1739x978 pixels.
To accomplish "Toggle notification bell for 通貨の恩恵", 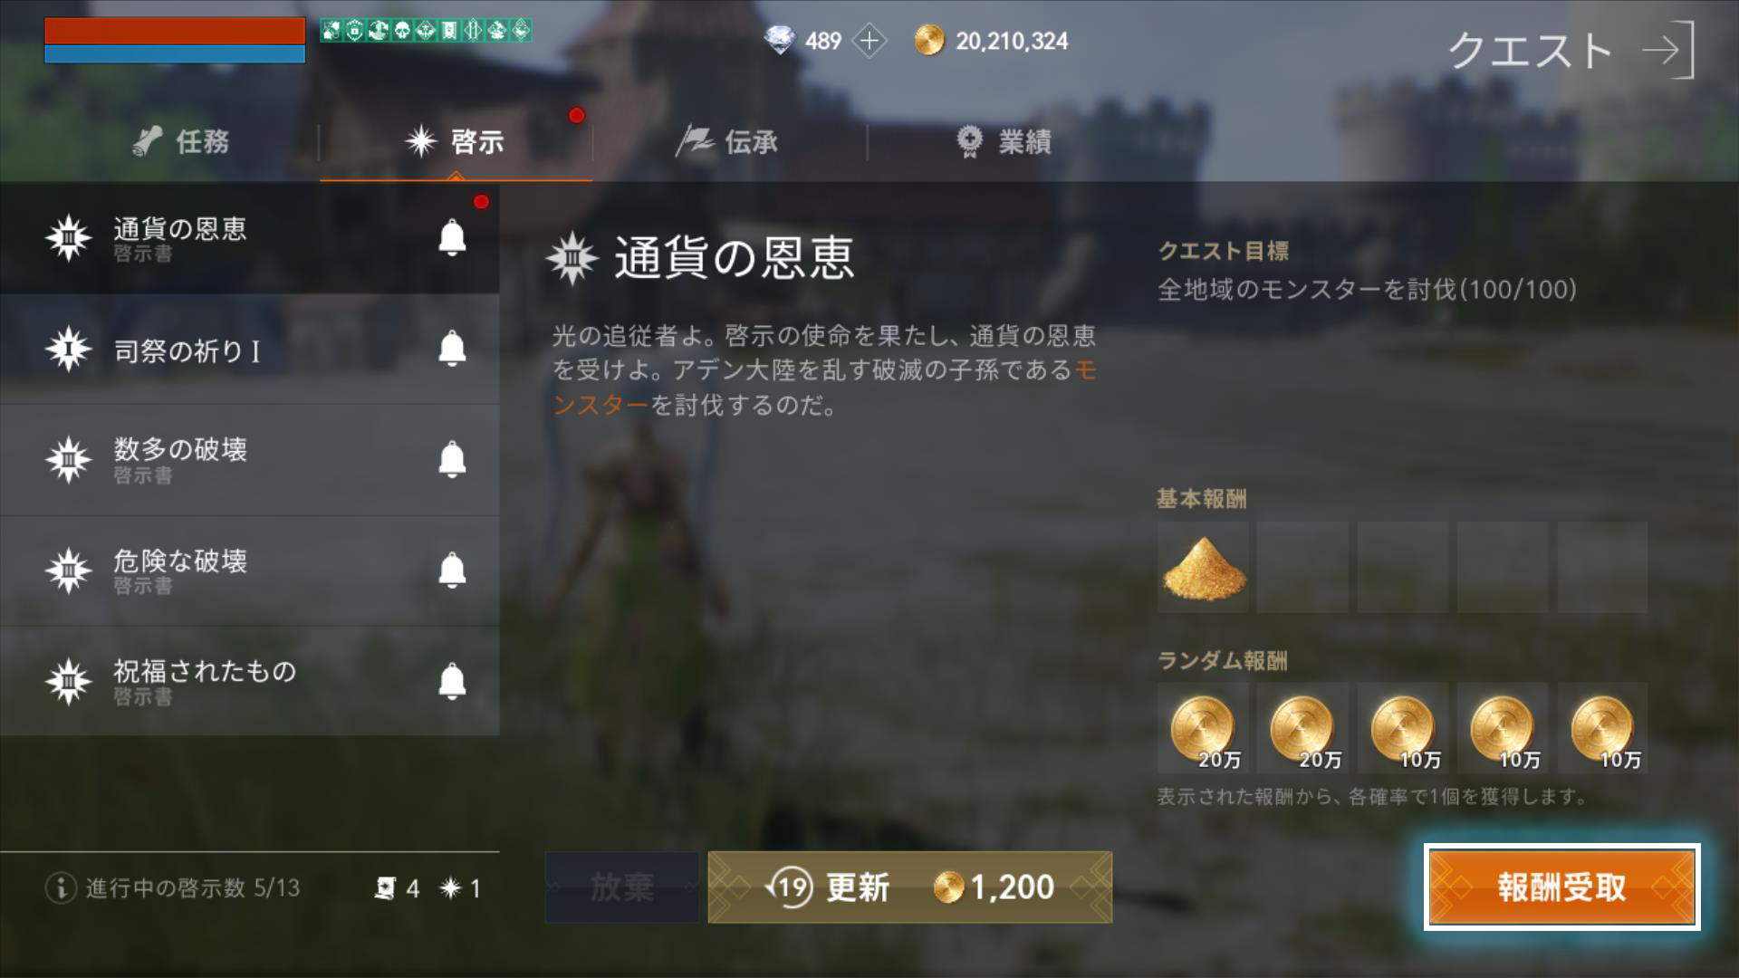I will [452, 238].
